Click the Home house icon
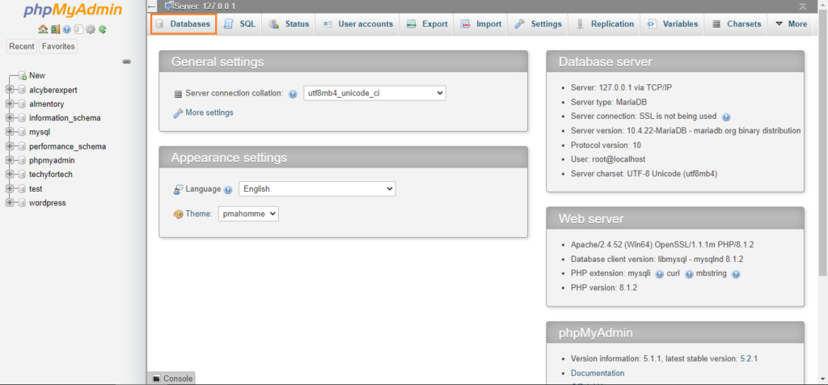 pyautogui.click(x=44, y=30)
